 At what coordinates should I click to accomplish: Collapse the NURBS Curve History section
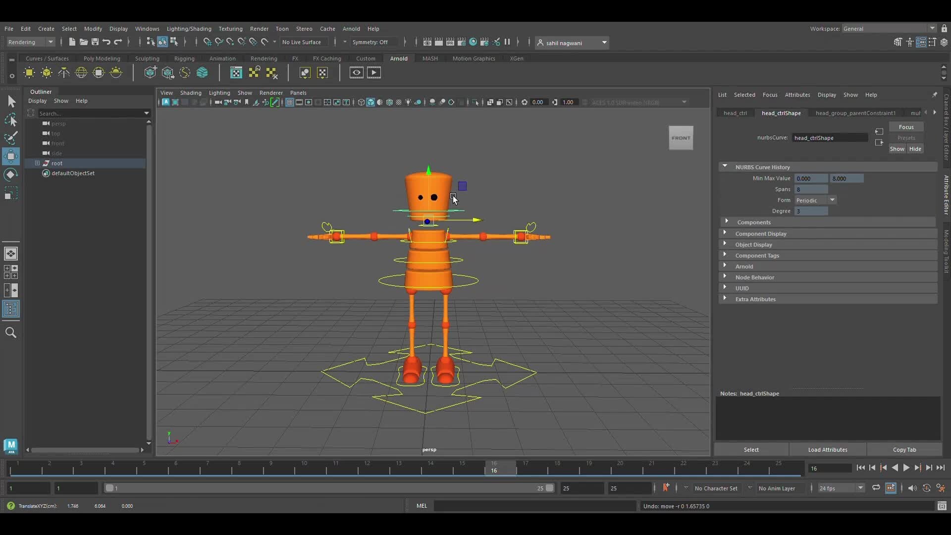coord(725,167)
